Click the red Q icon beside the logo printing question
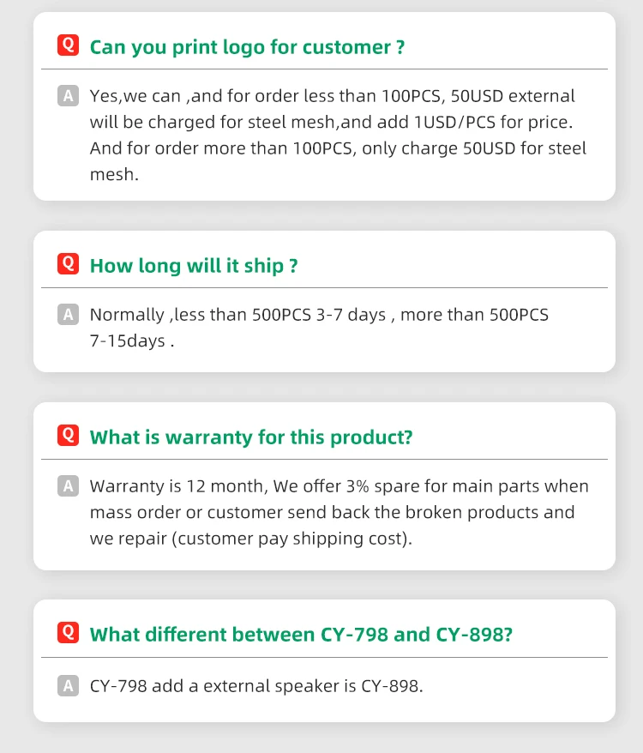643x753 pixels. (x=68, y=45)
